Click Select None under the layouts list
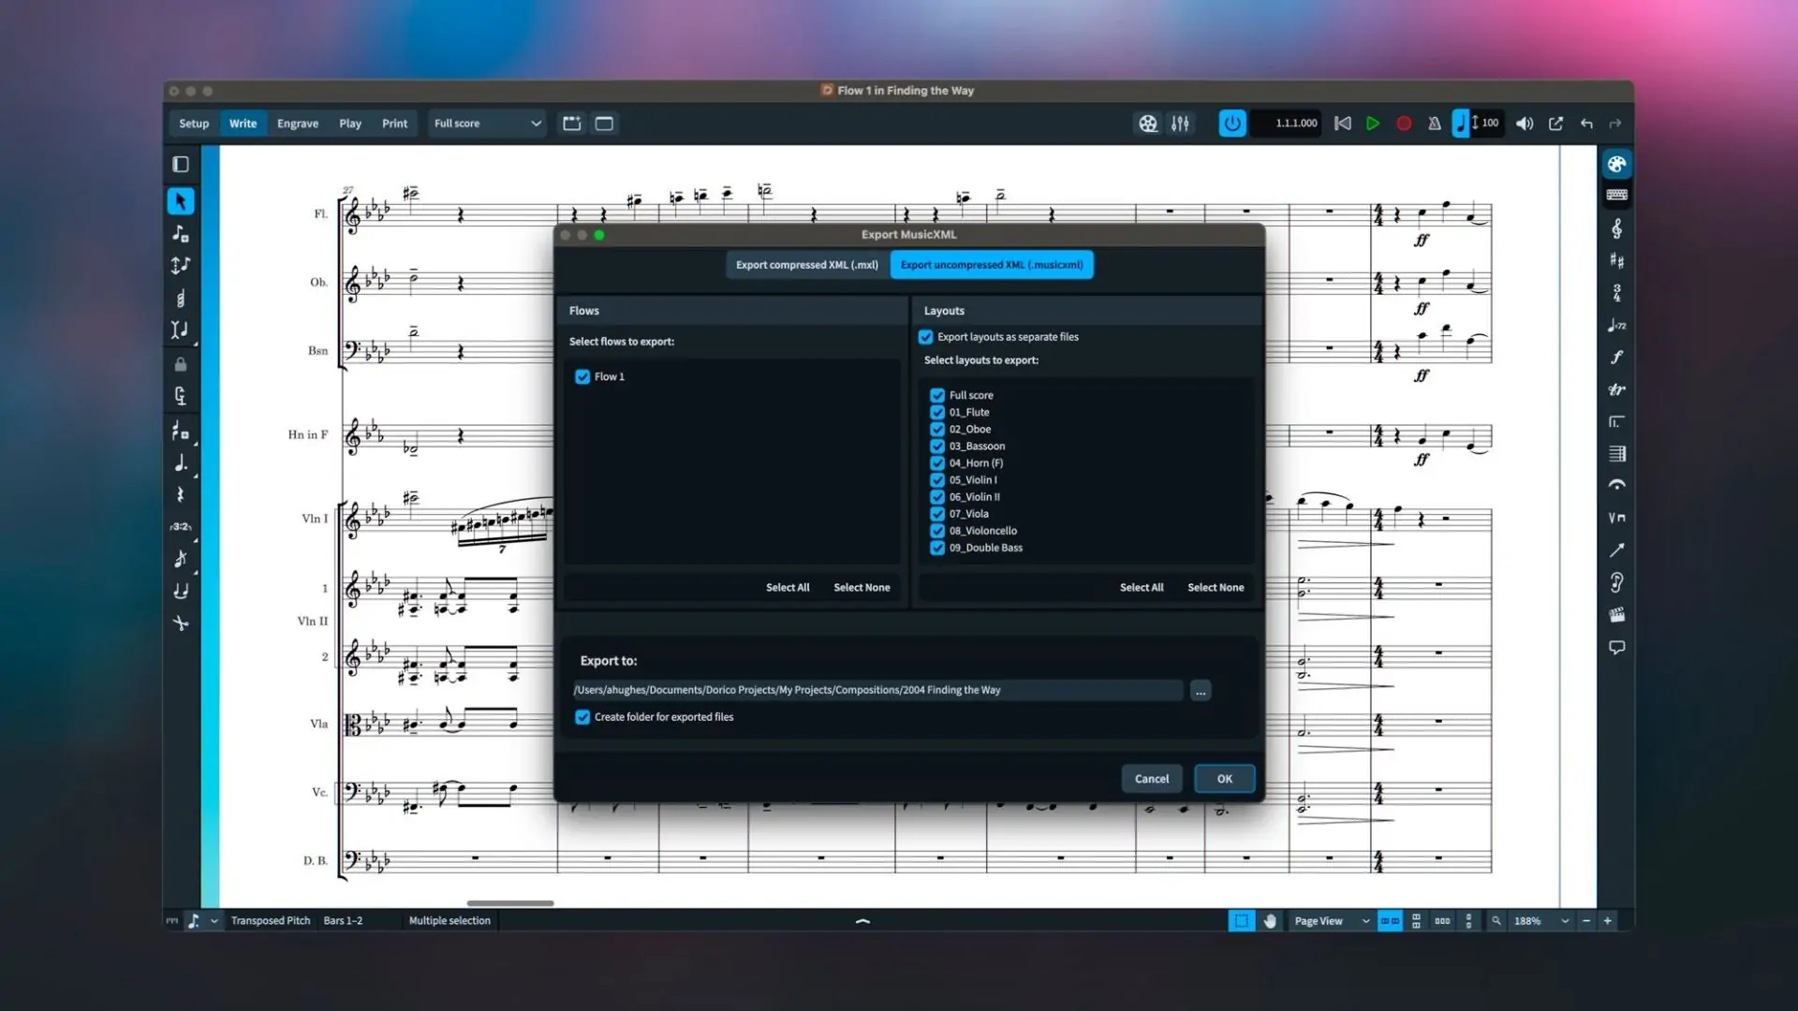The height and width of the screenshot is (1011, 1798). 1215,587
